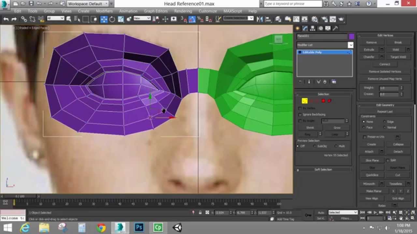This screenshot has height=234, width=417.
Task: Click the Weight value input field
Action: click(x=389, y=88)
